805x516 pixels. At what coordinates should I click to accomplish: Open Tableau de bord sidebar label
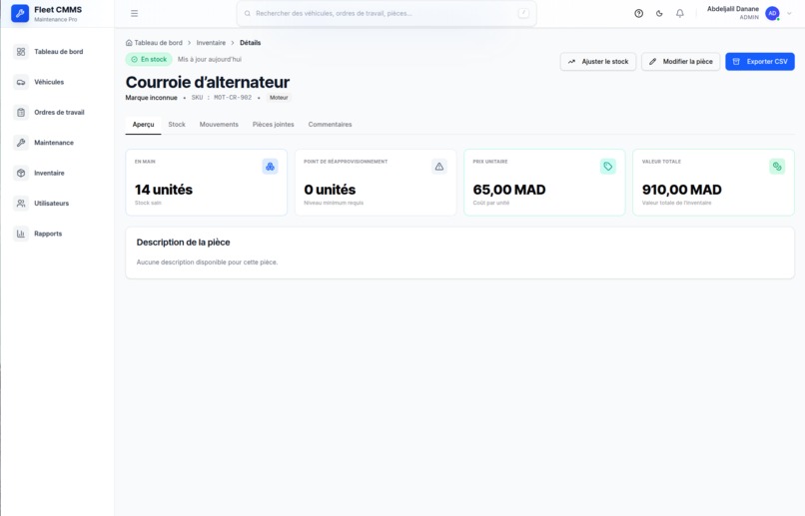coord(59,52)
